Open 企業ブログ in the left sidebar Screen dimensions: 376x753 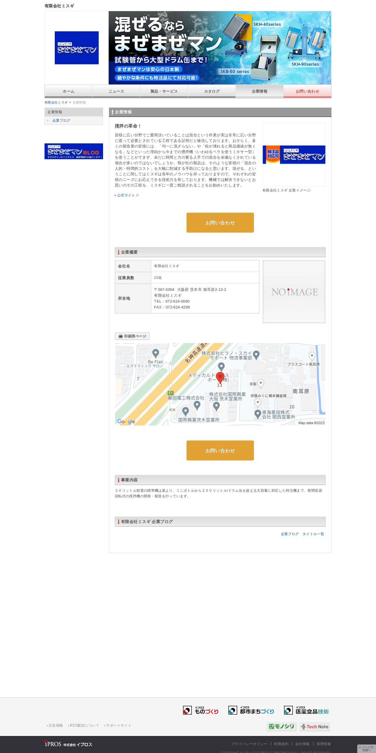pyautogui.click(x=61, y=121)
